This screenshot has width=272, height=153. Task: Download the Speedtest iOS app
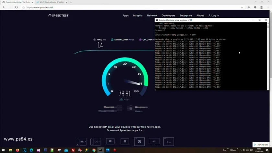point(96,142)
